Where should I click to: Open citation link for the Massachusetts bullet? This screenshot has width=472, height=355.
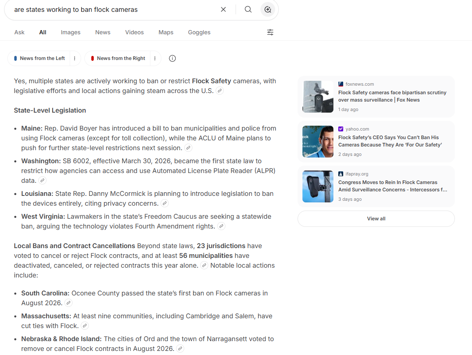point(85,326)
